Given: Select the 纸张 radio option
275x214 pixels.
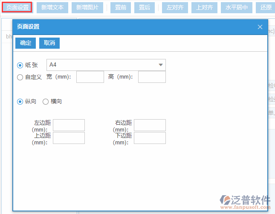Looking at the screenshot, I should pyautogui.click(x=20, y=65).
